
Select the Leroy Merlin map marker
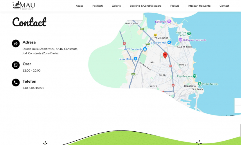(x=135, y=59)
